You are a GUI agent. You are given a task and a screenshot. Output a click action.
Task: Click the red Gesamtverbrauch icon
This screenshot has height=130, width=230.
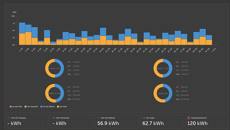click(x=189, y=118)
